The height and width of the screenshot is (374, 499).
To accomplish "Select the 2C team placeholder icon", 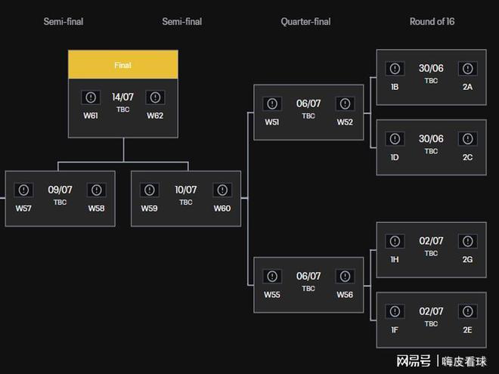I will click(x=467, y=139).
